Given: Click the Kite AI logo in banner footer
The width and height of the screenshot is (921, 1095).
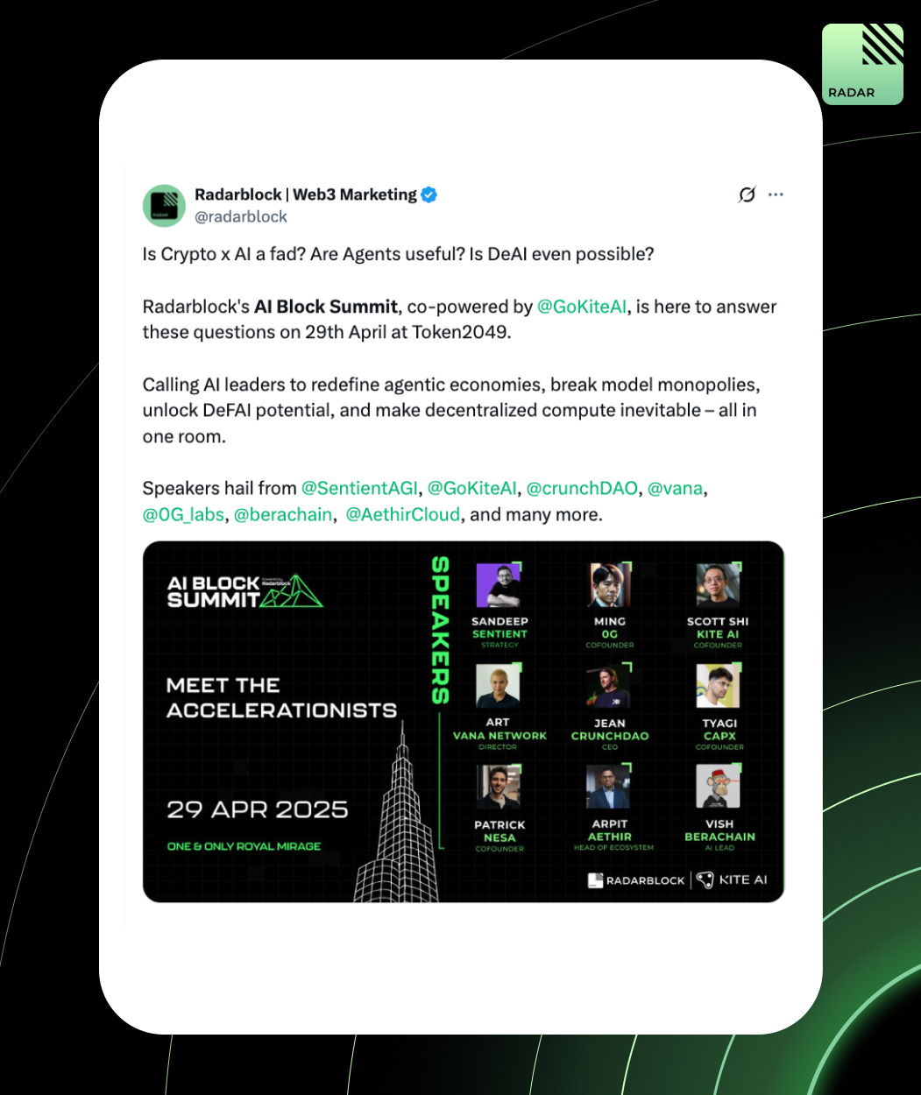Looking at the screenshot, I should 732,880.
